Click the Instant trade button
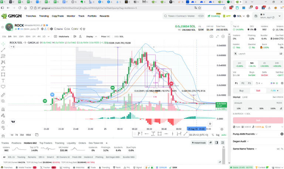284x169 pixels. point(199,143)
